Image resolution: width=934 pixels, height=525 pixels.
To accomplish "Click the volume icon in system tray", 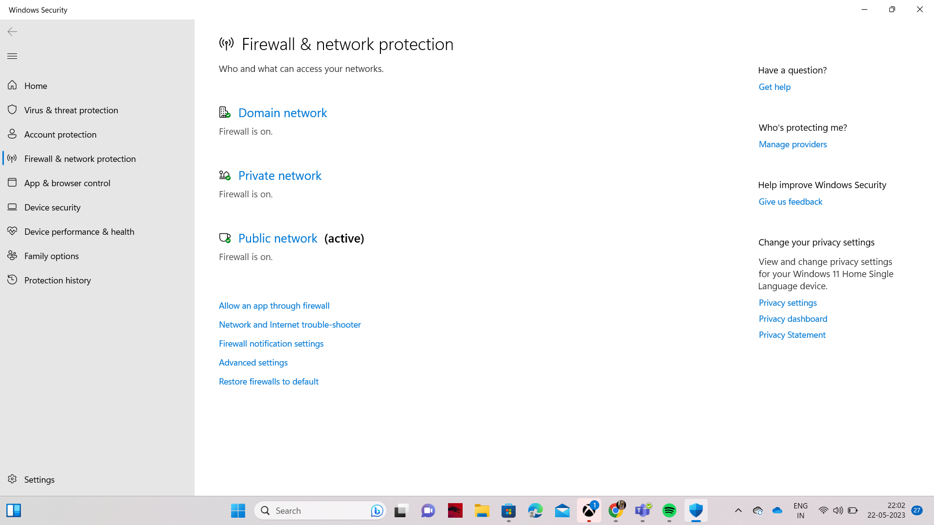I will tap(838, 510).
